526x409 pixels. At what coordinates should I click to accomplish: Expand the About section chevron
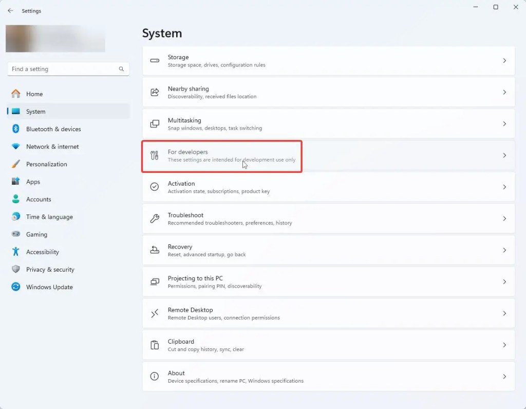[x=504, y=377]
